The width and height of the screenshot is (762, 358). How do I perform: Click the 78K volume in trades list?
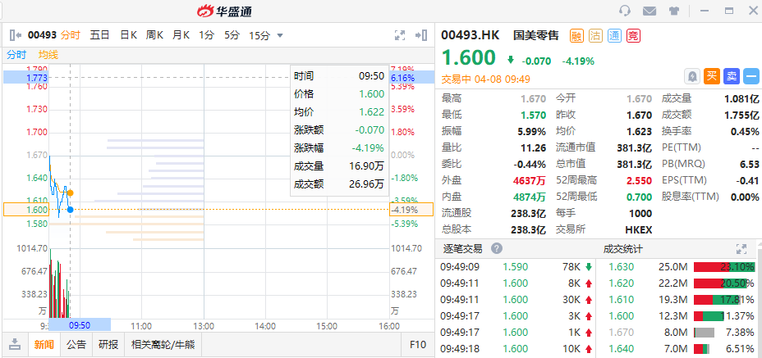(571, 267)
